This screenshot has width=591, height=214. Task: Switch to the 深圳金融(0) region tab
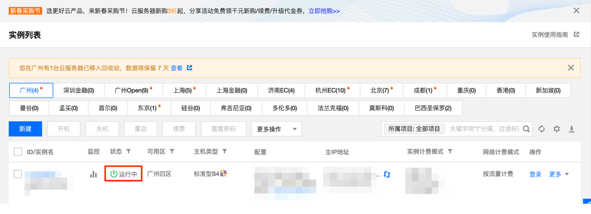coord(78,91)
